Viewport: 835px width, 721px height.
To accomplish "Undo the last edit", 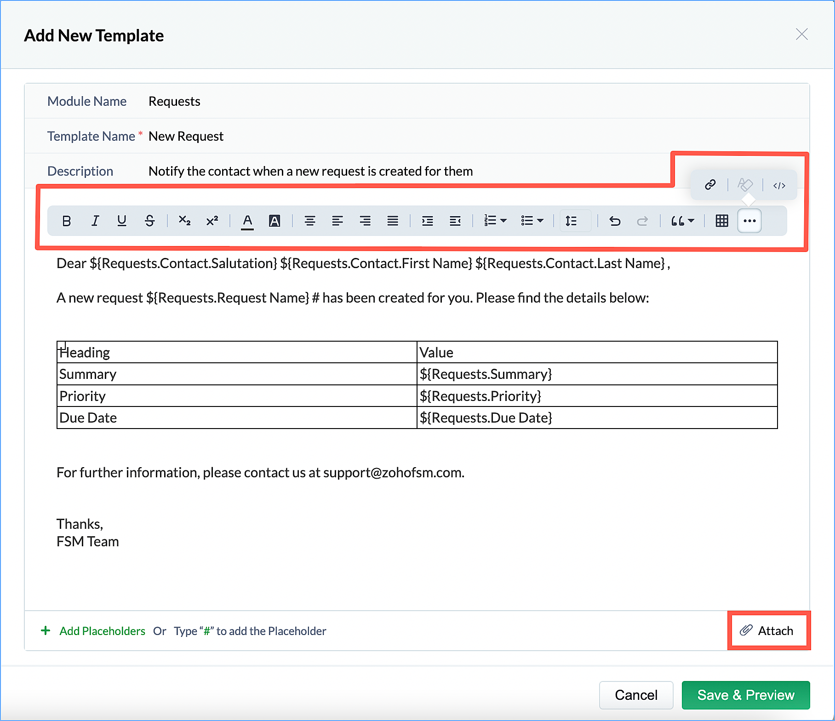I will click(x=615, y=221).
